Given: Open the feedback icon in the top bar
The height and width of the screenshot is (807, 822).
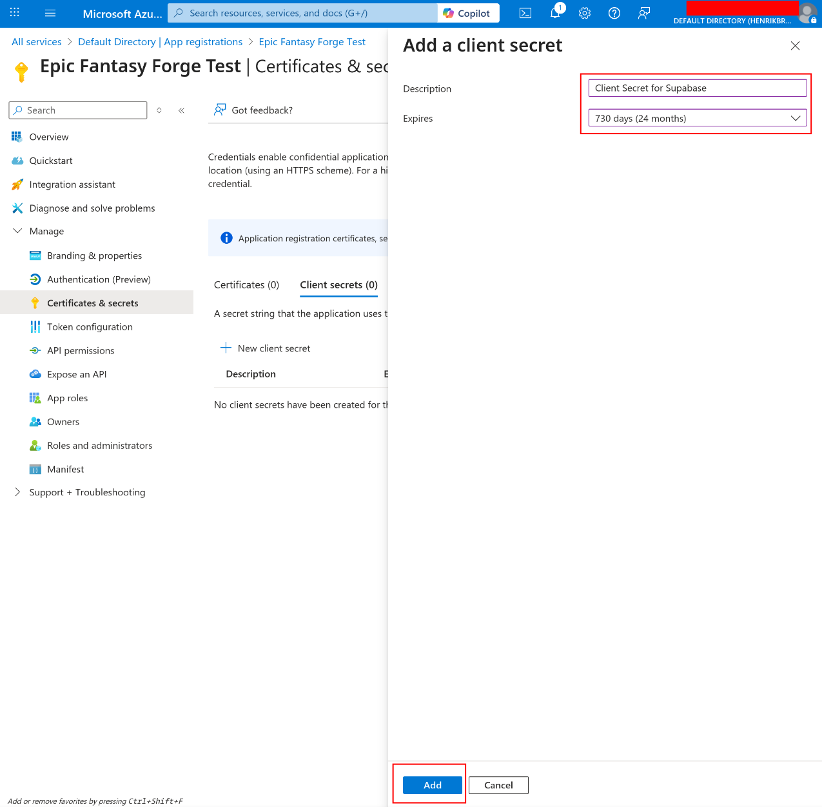Looking at the screenshot, I should click(x=643, y=13).
